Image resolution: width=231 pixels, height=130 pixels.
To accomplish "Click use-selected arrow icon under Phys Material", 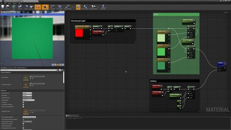I will [30, 79].
